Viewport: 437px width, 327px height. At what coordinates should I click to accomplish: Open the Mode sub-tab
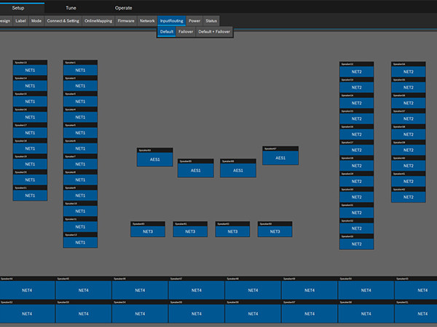click(36, 21)
